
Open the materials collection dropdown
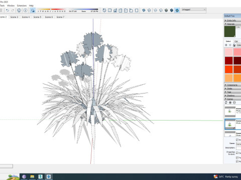tap(238, 45)
